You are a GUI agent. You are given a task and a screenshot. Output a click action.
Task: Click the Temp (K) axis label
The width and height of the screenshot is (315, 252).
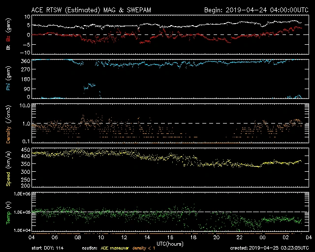[x=8, y=212]
